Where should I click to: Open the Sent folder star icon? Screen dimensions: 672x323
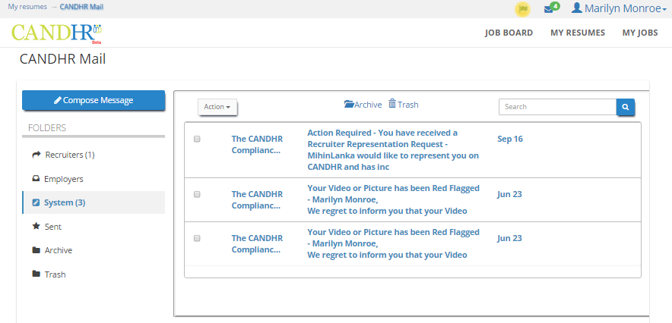click(x=36, y=227)
